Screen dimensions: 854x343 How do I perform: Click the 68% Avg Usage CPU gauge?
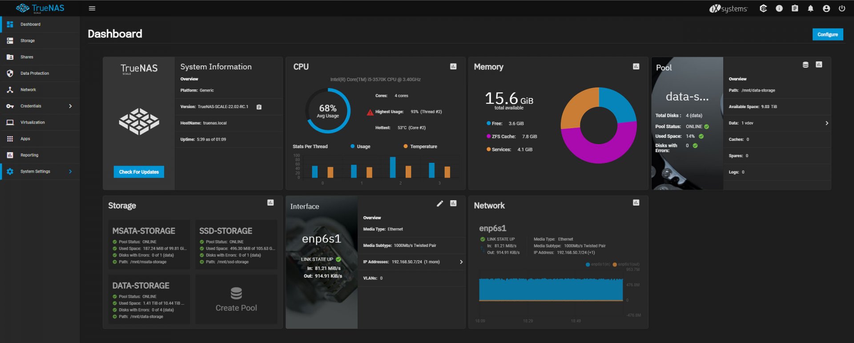pos(328,111)
